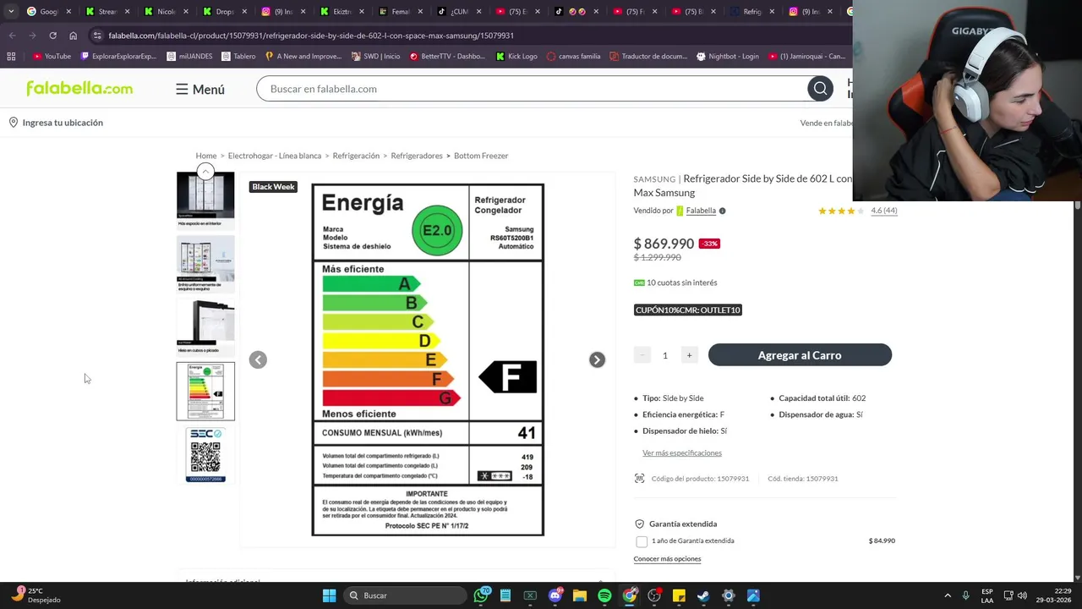Screen dimensions: 1082x609
Task: Click the quantity value field
Action: point(665,355)
